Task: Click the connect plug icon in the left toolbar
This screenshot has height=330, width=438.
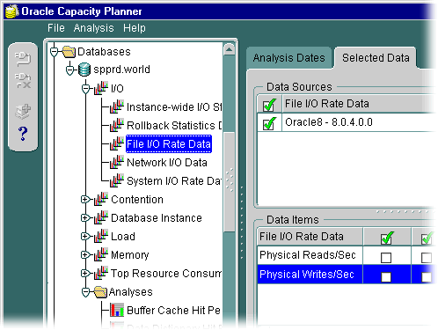Action: pyautogui.click(x=23, y=59)
